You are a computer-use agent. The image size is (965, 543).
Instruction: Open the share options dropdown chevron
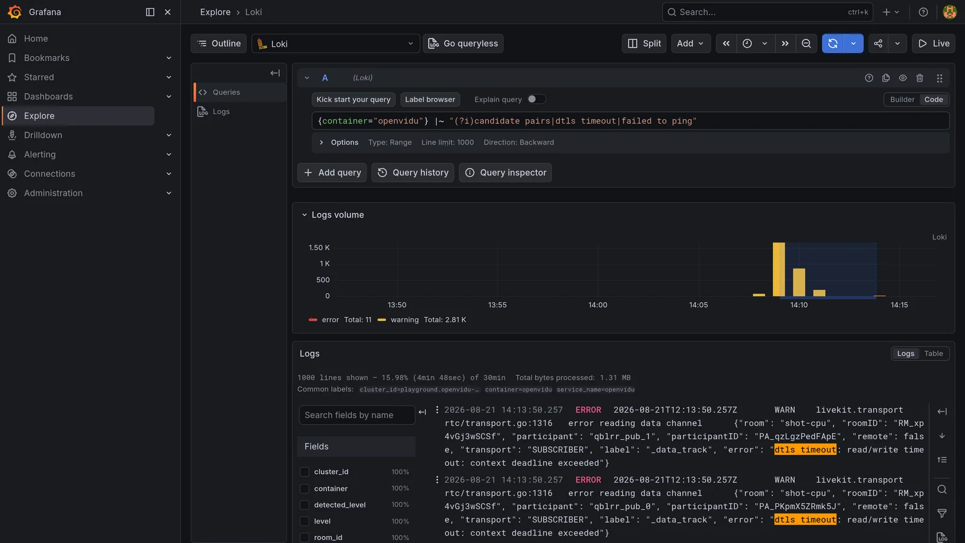point(897,43)
